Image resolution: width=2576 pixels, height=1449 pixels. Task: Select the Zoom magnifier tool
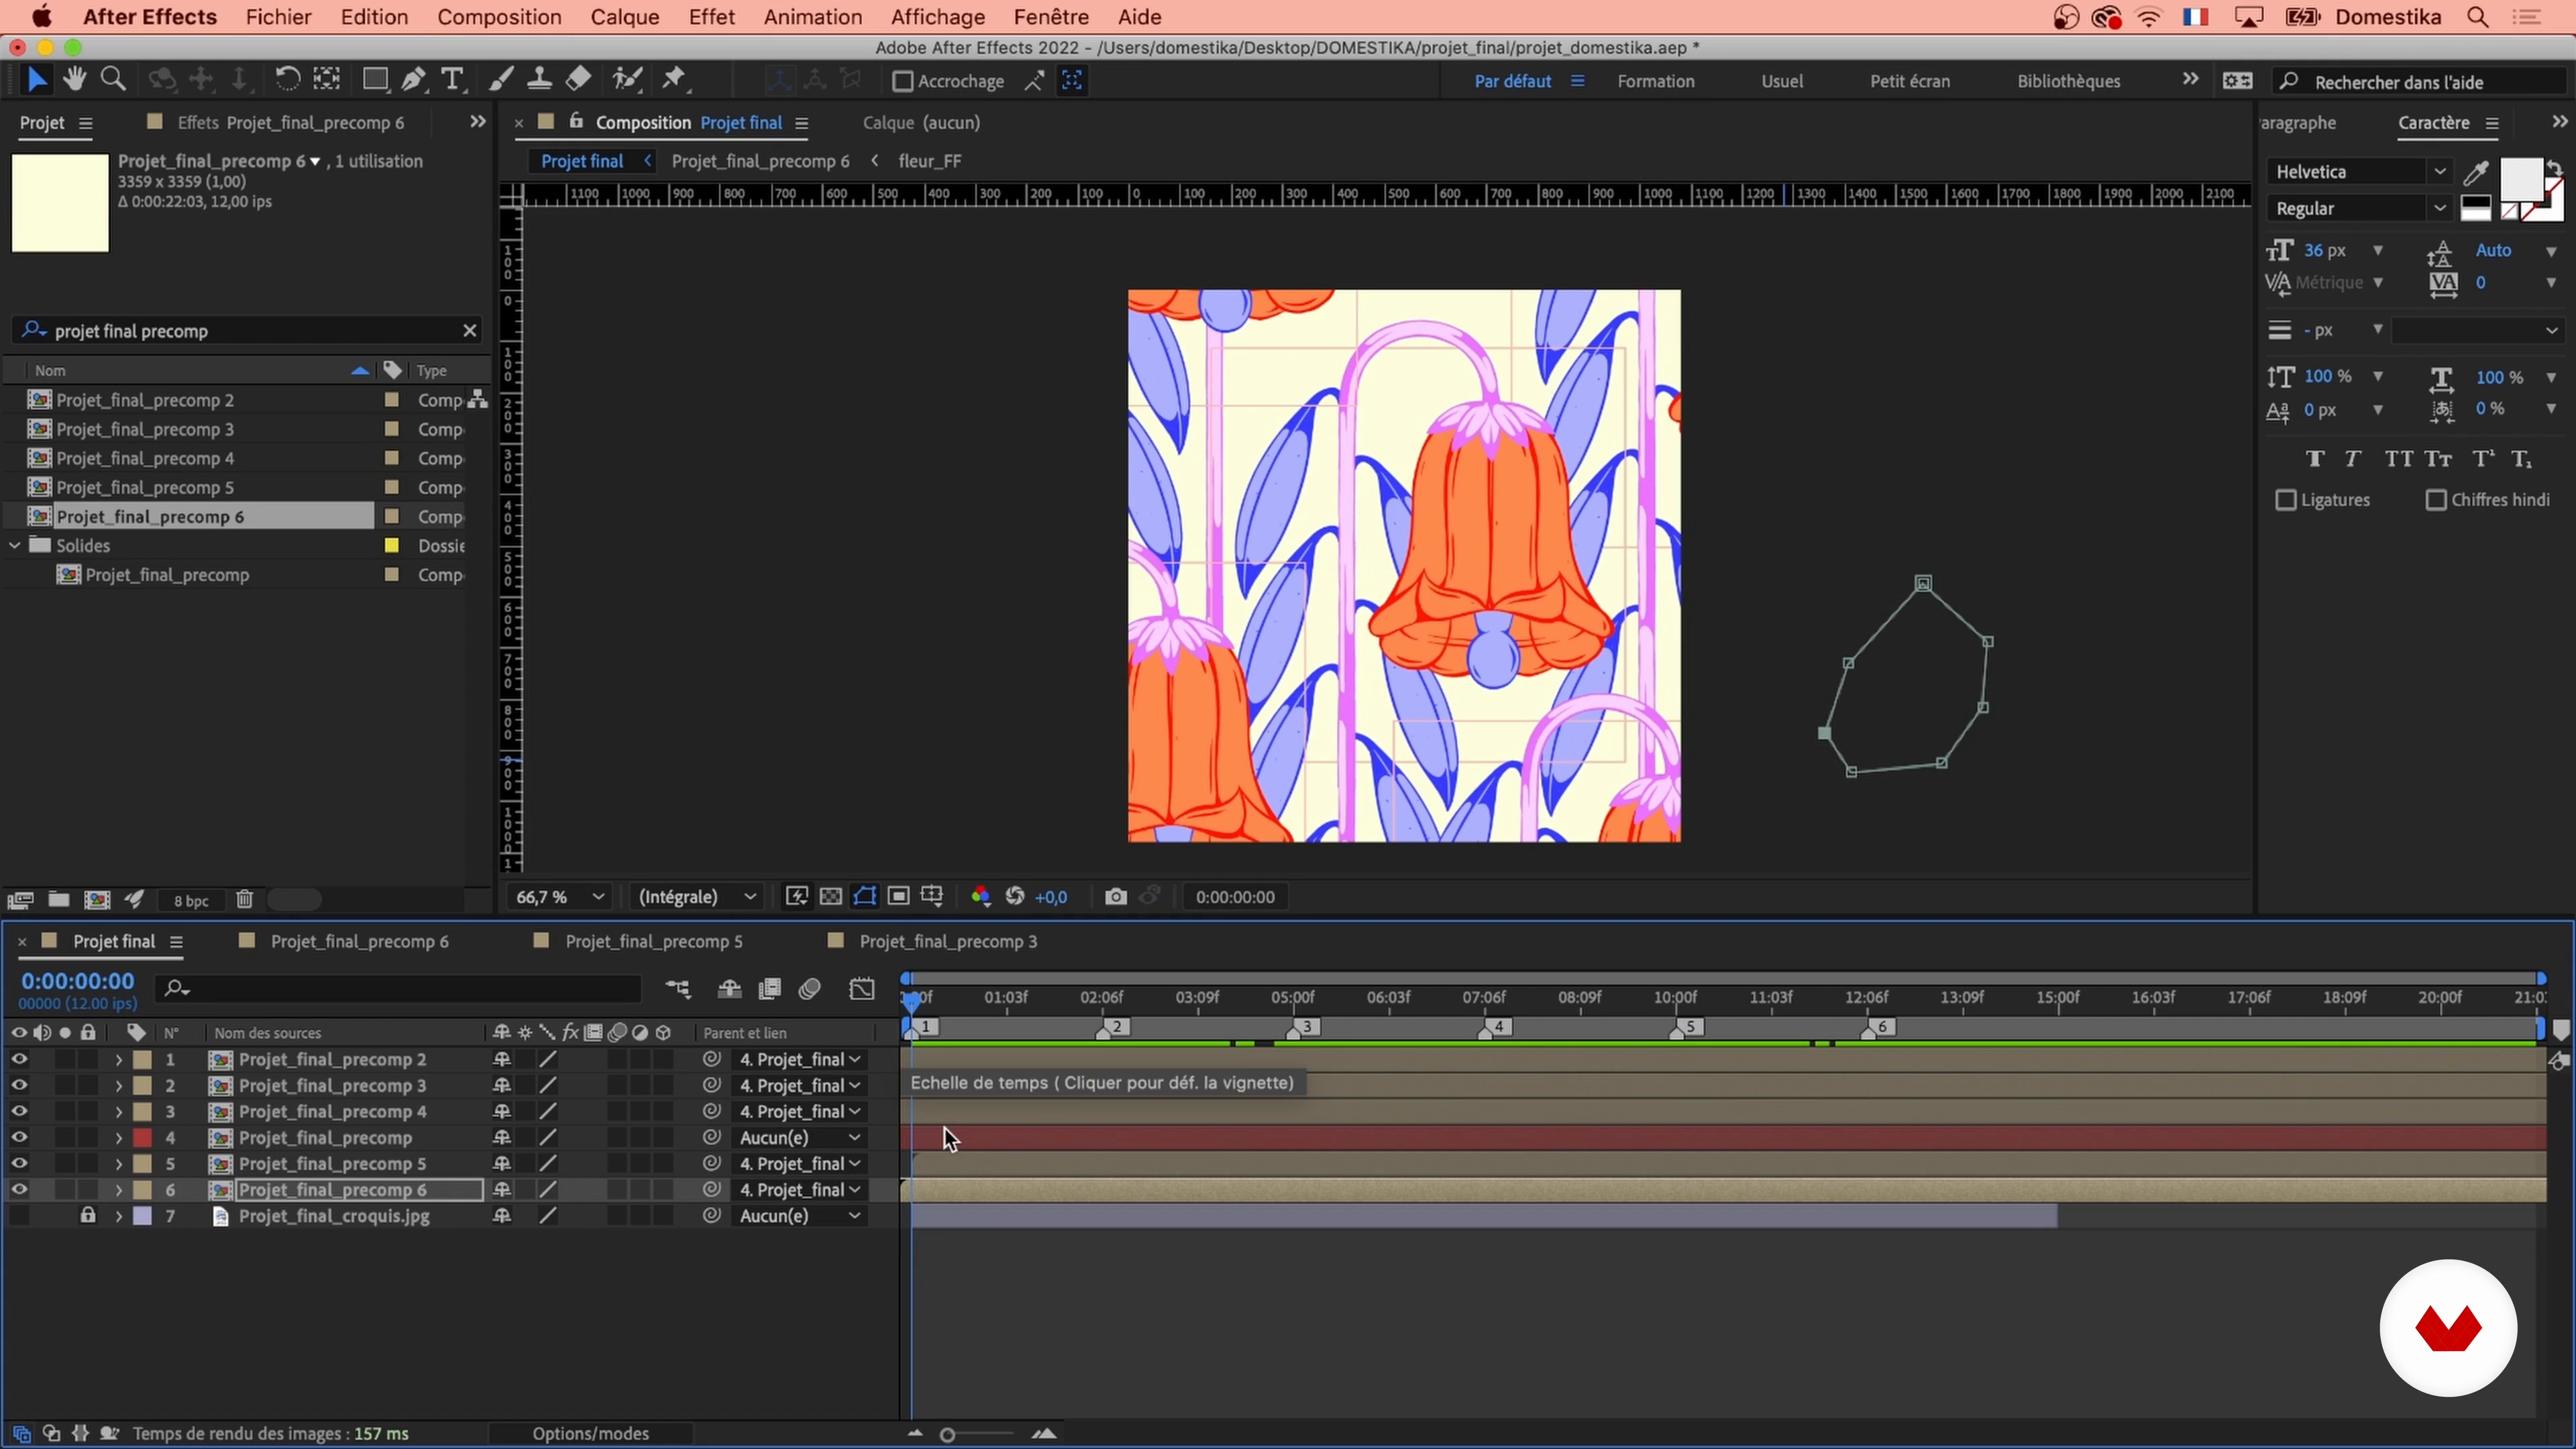[114, 80]
